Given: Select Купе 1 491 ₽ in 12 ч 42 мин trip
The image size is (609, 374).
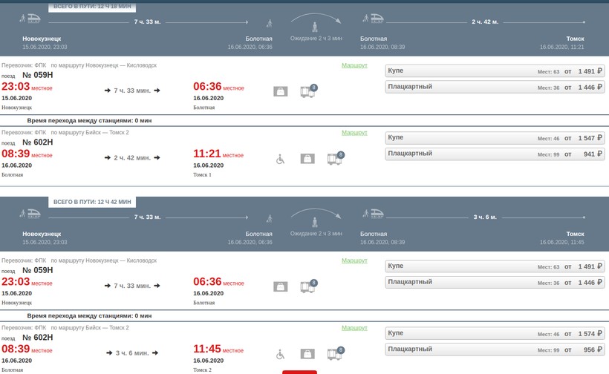Looking at the screenshot, I should tap(495, 266).
